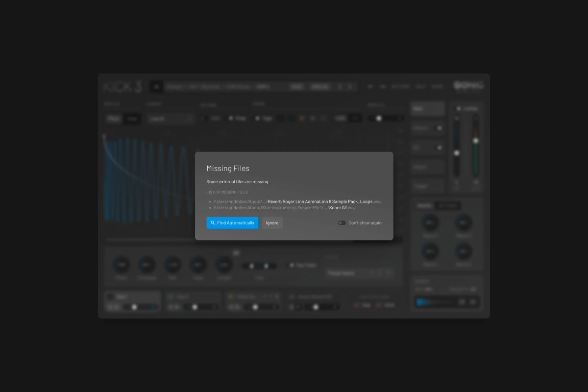Enable the Key Track toggle
This screenshot has height=392, width=588.
292,265
